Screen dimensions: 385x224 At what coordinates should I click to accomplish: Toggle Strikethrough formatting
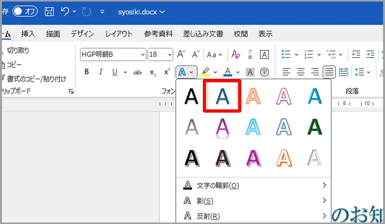pyautogui.click(x=138, y=72)
